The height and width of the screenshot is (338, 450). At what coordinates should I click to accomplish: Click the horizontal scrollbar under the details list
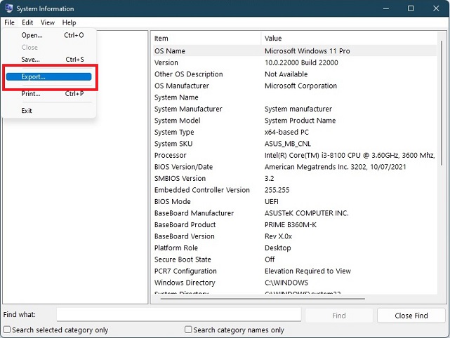click(x=263, y=299)
